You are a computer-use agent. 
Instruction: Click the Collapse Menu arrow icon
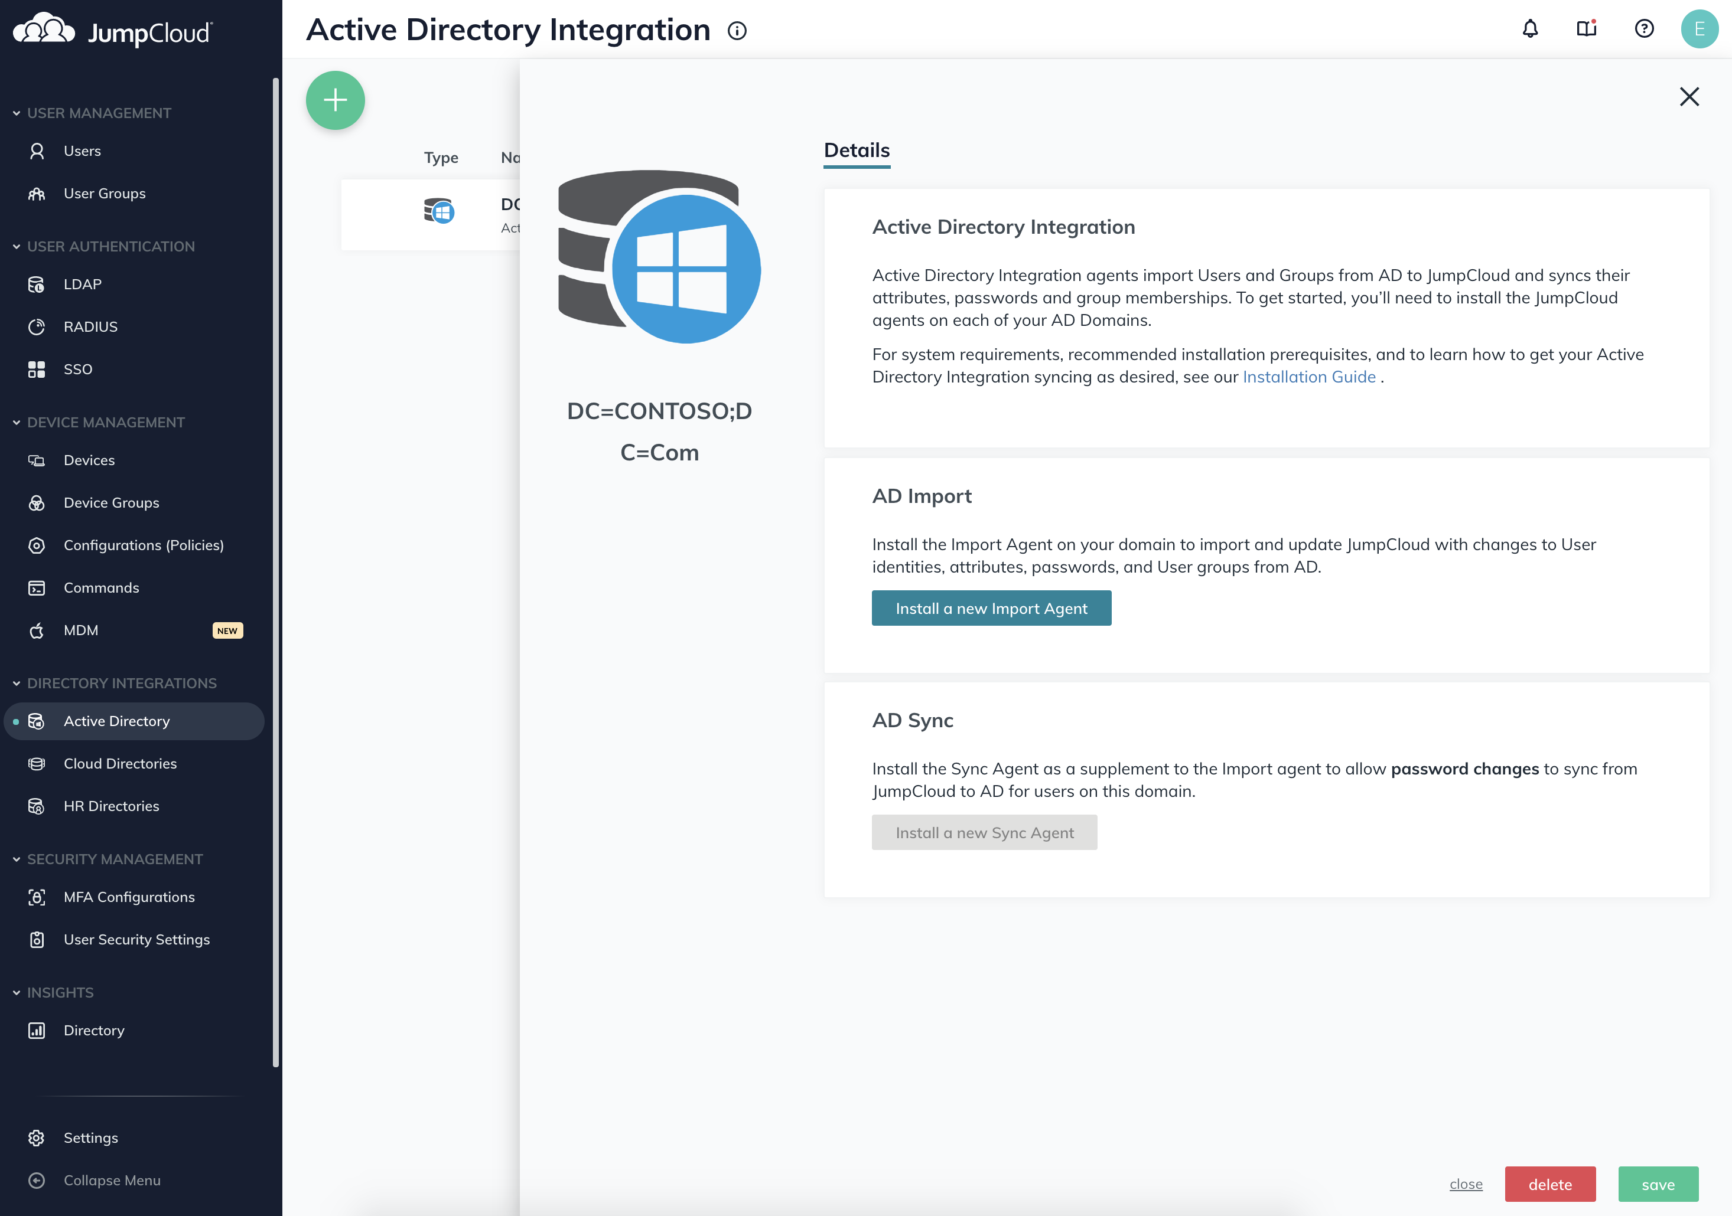click(36, 1180)
